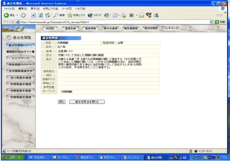The width and height of the screenshot is (230, 162).
Task: Click the 所得税基本通達 sidebar button
Action: (21, 84)
